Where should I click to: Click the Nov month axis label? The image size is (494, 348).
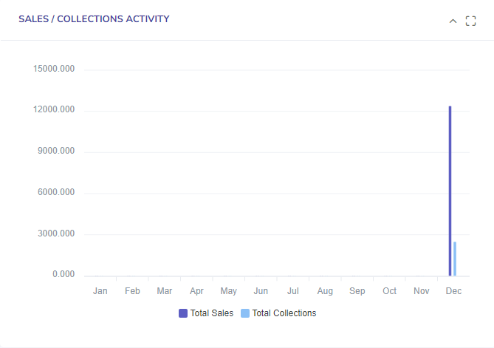click(x=422, y=291)
